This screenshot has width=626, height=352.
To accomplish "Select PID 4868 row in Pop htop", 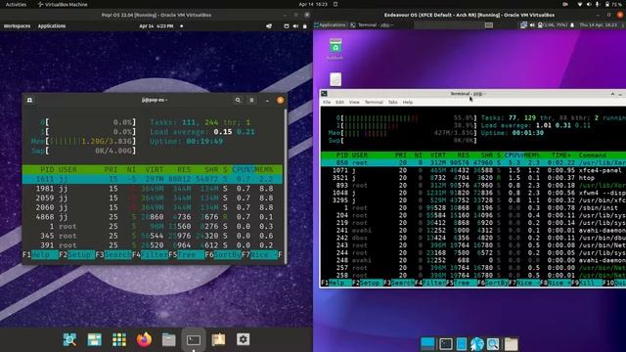I will 153,217.
